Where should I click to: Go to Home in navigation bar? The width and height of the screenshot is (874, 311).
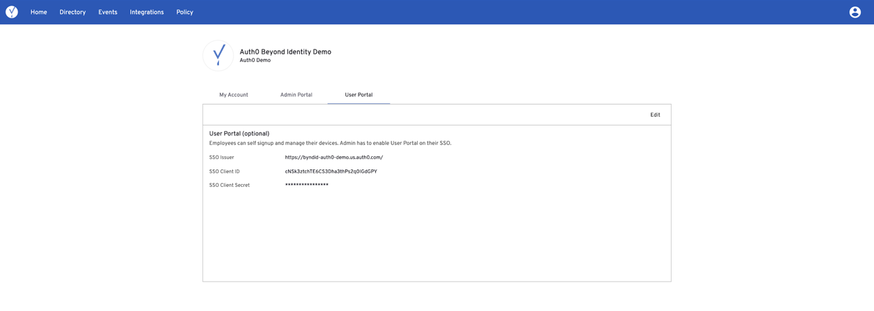(39, 12)
